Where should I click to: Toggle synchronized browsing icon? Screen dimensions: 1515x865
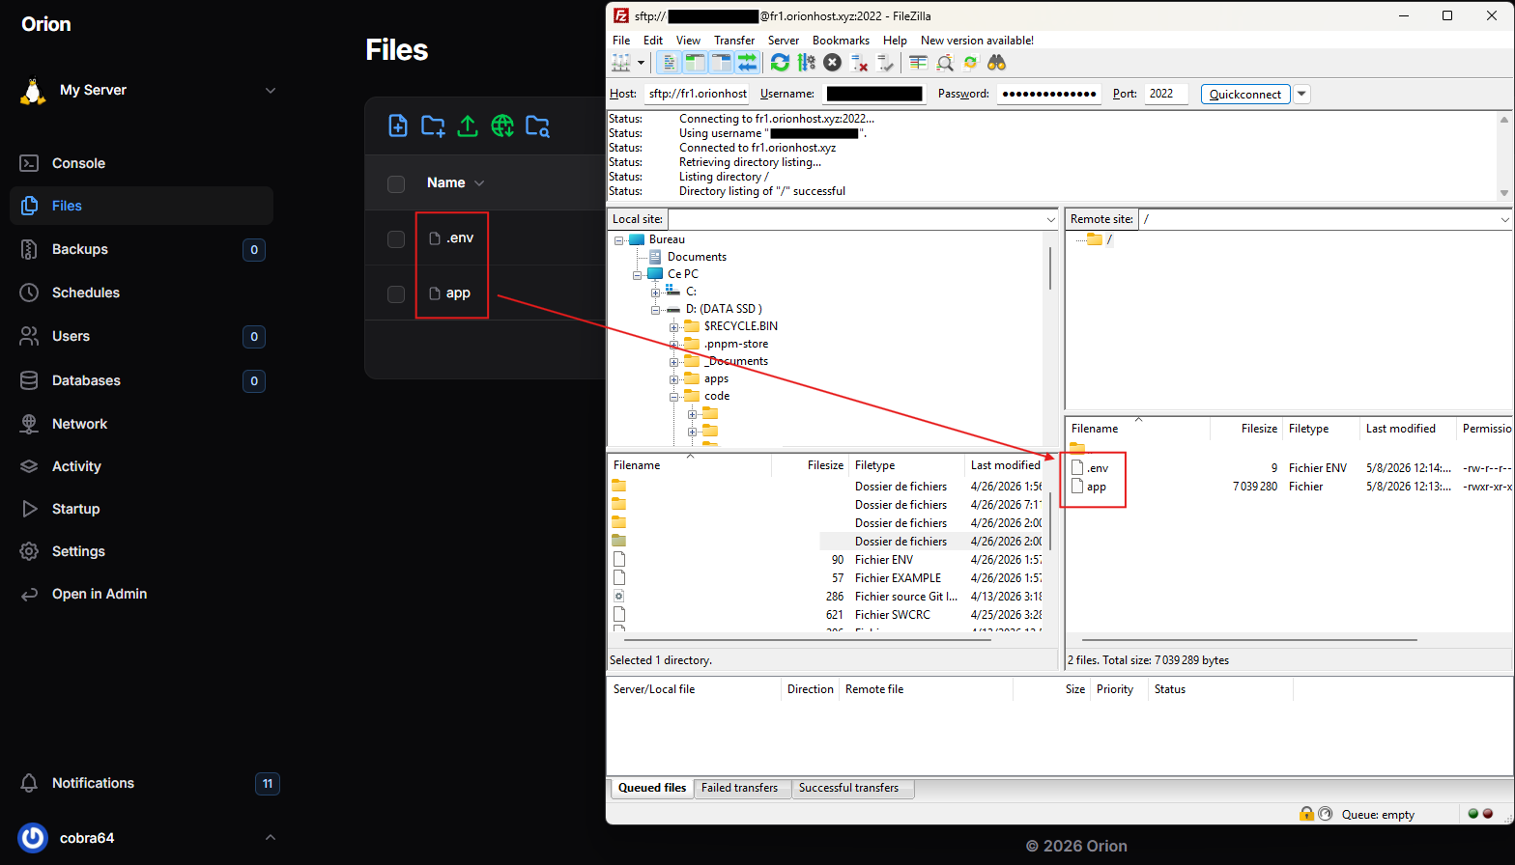[x=970, y=63]
